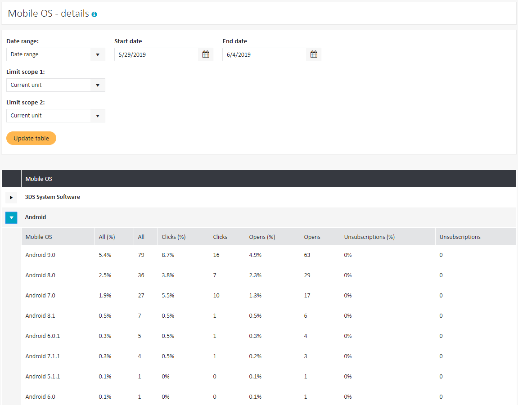Collapse the Android row
The image size is (518, 405).
point(11,218)
